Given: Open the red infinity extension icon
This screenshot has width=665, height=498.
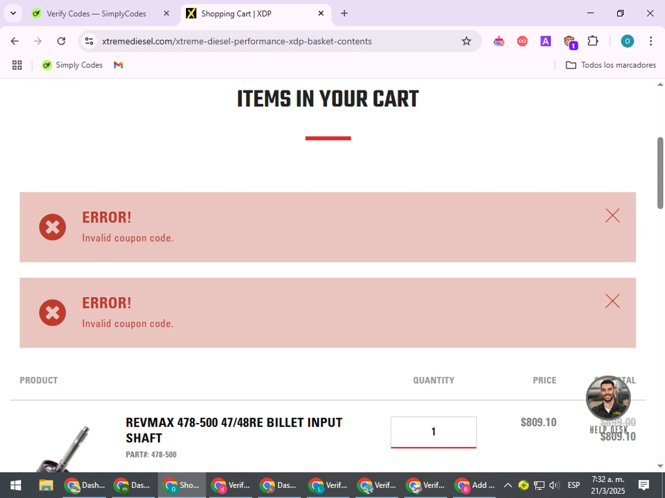Looking at the screenshot, I should (522, 41).
